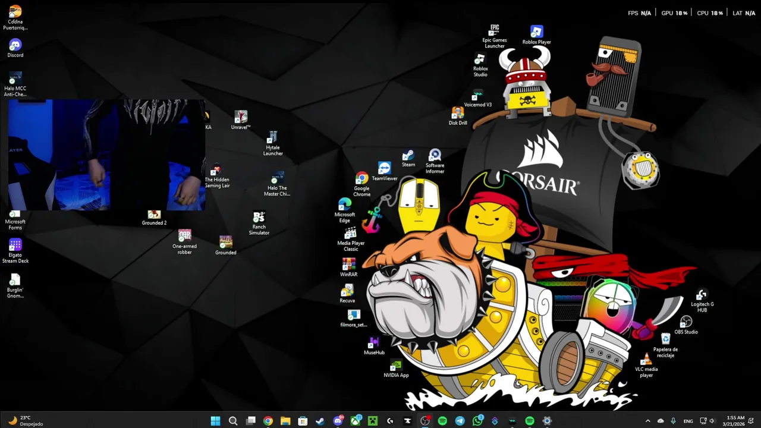Select the Unravel desktop icon
The width and height of the screenshot is (761, 428).
241,120
